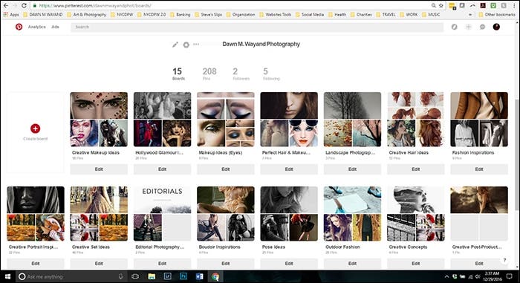Screen dimensions: 520x283
Task: Show hidden system tray icons
Action: [446, 276]
